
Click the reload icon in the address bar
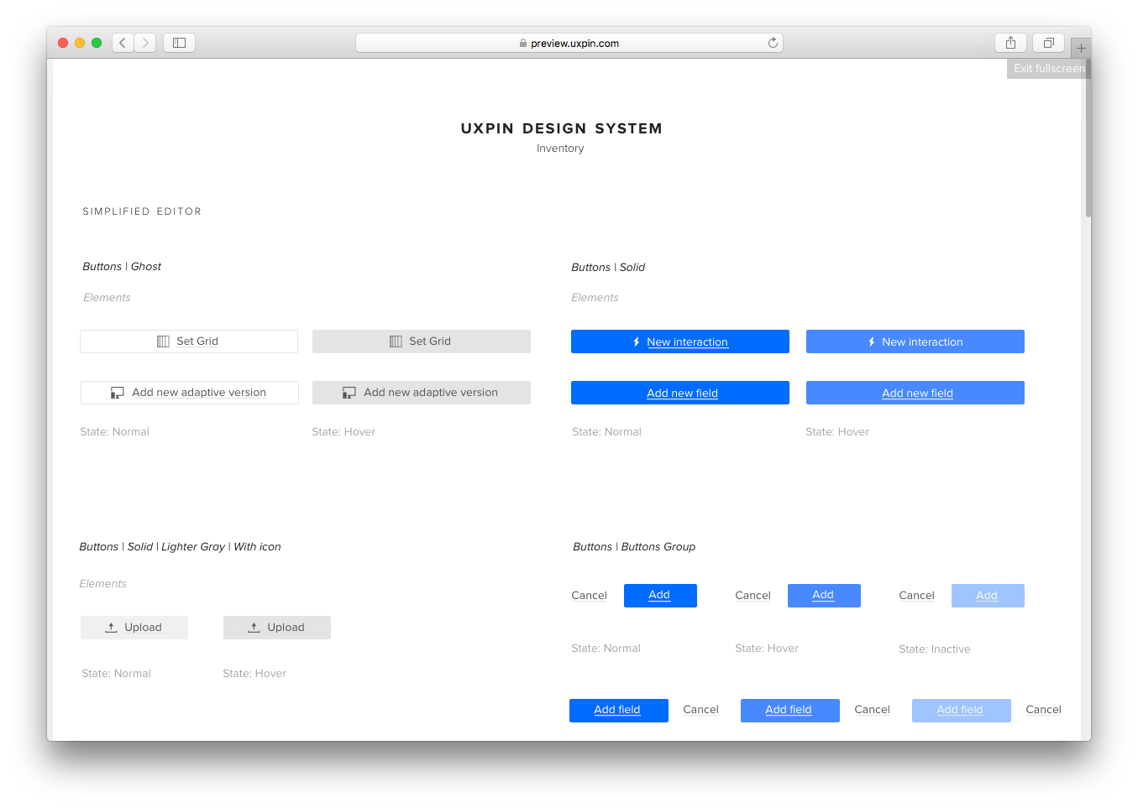[773, 42]
